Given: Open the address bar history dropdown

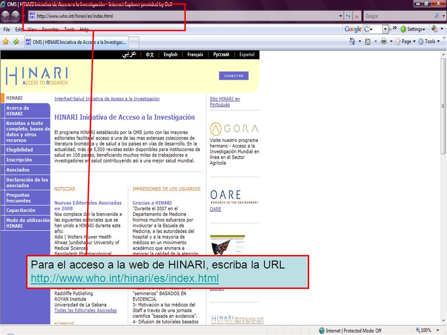Looking at the screenshot, I should click(x=341, y=16).
